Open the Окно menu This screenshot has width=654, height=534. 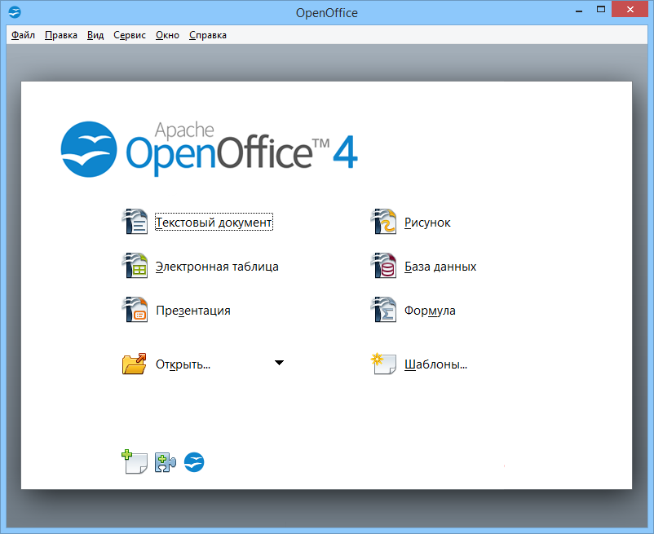[167, 35]
